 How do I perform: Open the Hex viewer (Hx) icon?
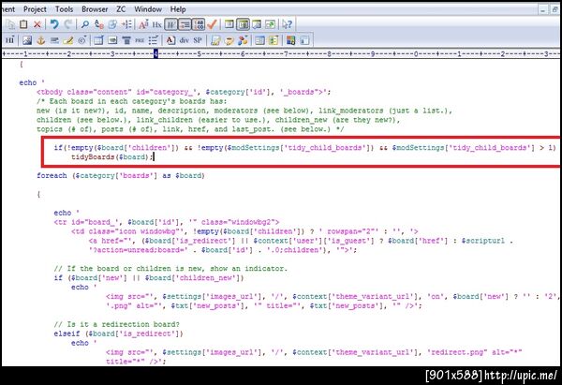157,24
